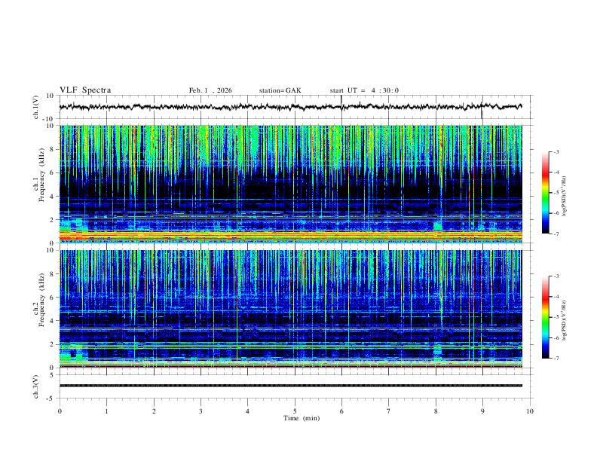
Task: Click time-axis tick label "5"
Action: point(295,411)
